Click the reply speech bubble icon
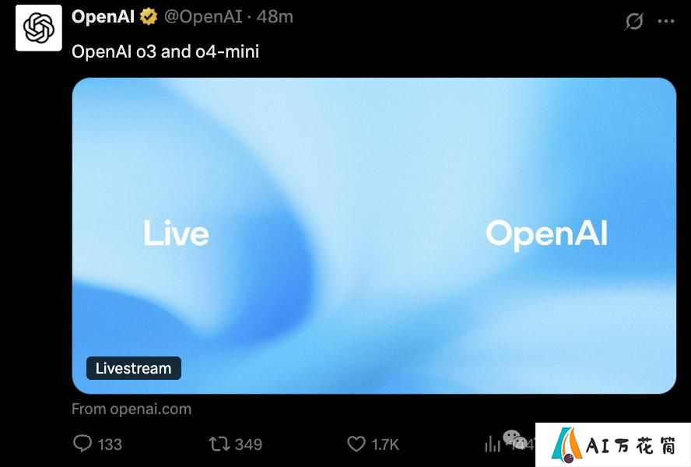The height and width of the screenshot is (467, 691). coord(82,444)
